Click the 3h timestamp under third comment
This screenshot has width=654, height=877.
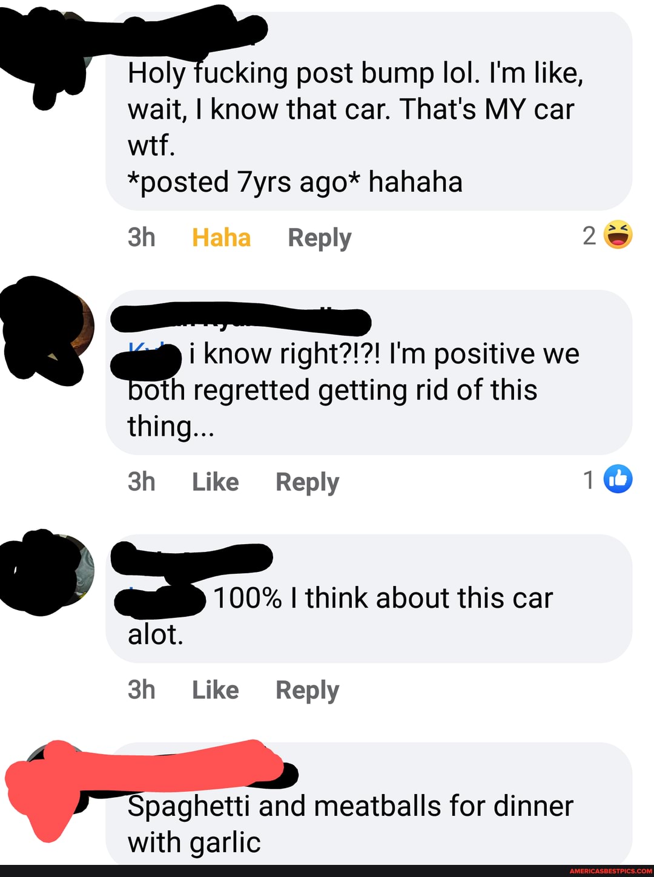click(x=141, y=690)
